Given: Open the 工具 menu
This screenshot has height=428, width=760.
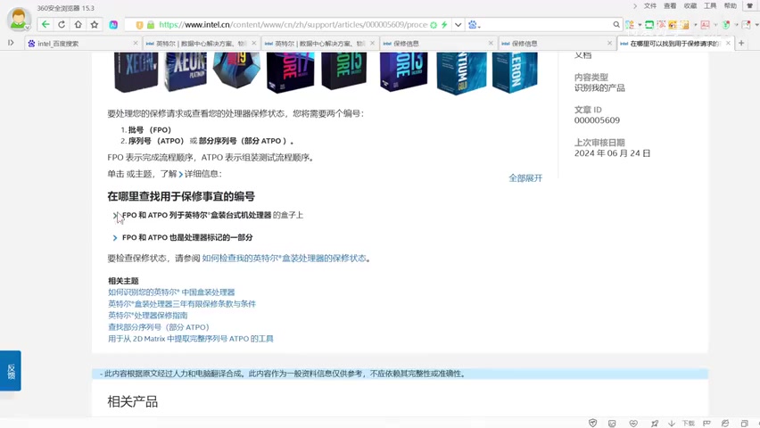Looking at the screenshot, I should pos(710,6).
